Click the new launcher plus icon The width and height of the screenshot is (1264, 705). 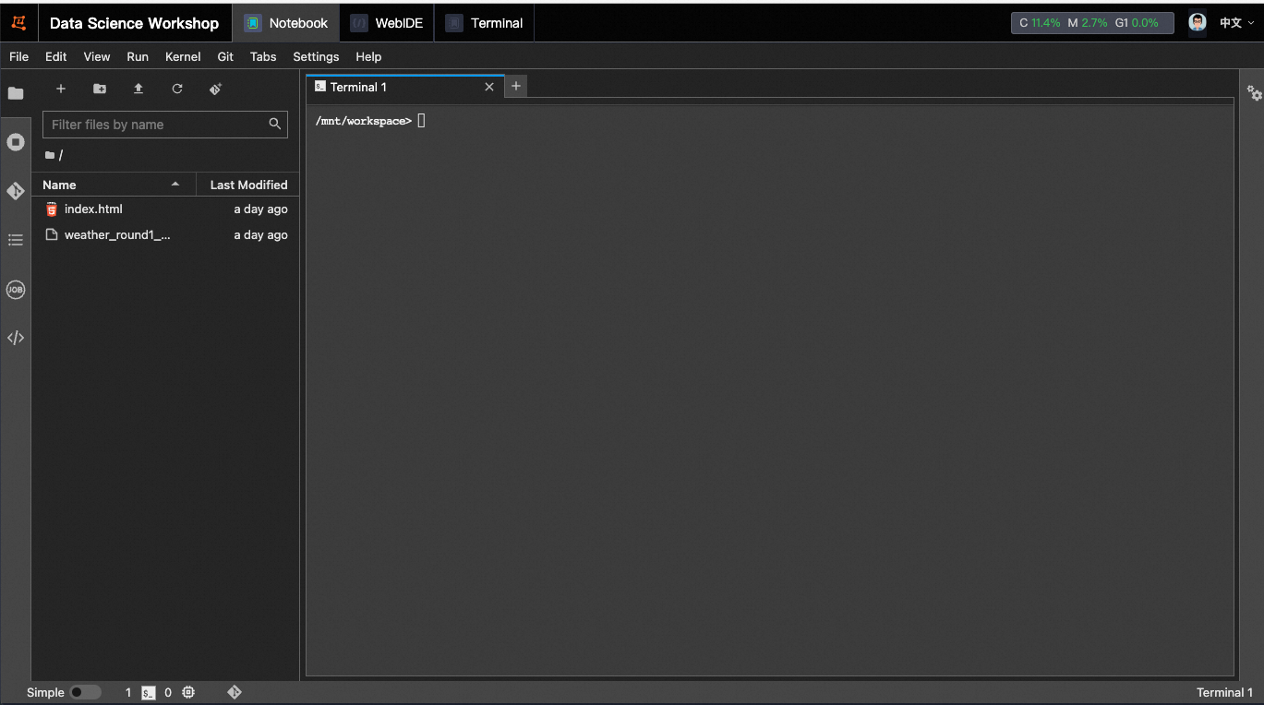pyautogui.click(x=61, y=89)
